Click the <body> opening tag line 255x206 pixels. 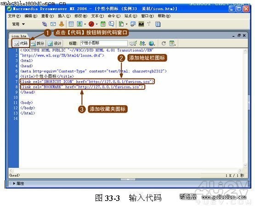[27, 103]
